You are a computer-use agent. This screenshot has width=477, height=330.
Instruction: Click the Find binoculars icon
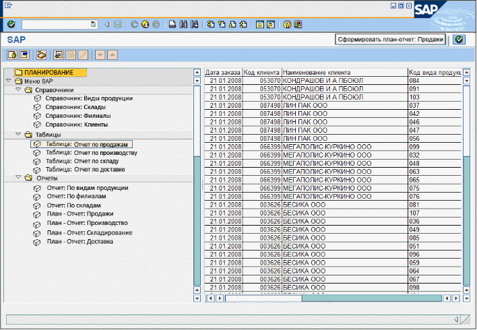183,24
